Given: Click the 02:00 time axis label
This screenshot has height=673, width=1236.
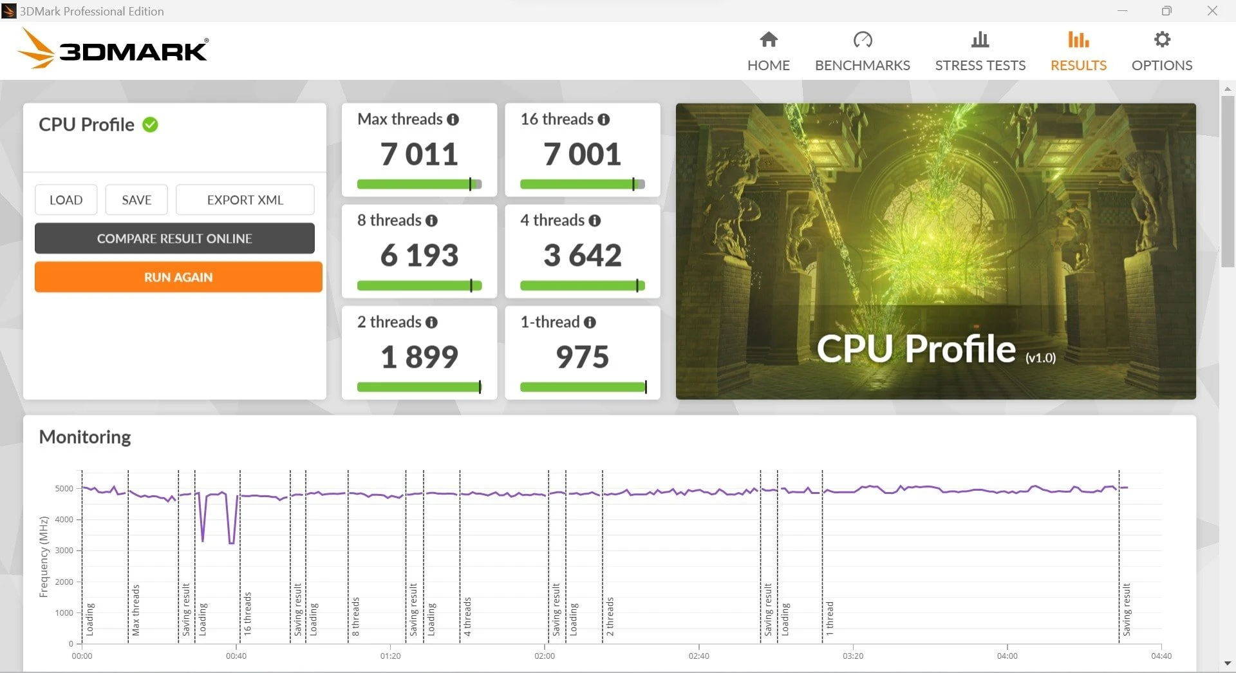Looking at the screenshot, I should (545, 656).
